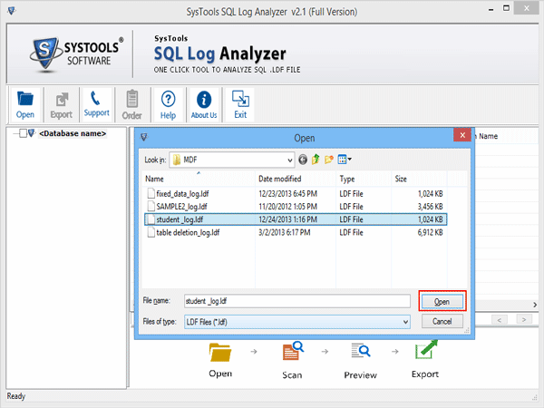The image size is (544, 408).
Task: Click the SAMPLE2_log.ldf file icon
Action: (151, 206)
